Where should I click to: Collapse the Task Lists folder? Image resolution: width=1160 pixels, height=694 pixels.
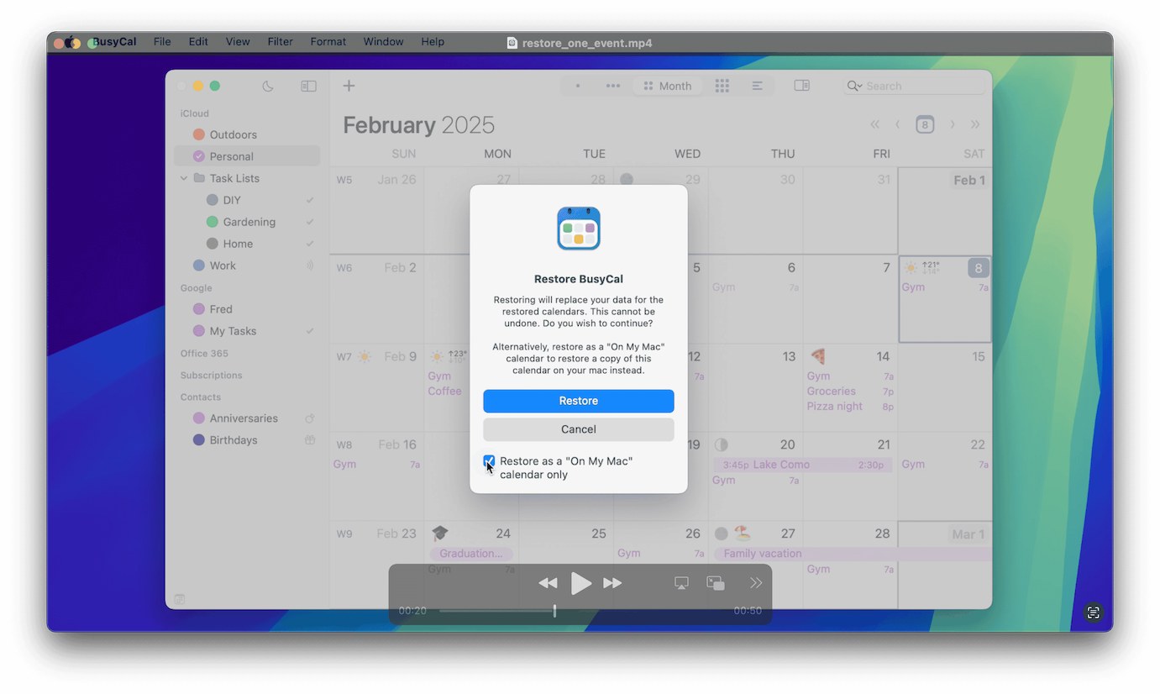(184, 178)
